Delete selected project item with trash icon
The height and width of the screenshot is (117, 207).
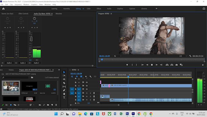[x=56, y=105]
